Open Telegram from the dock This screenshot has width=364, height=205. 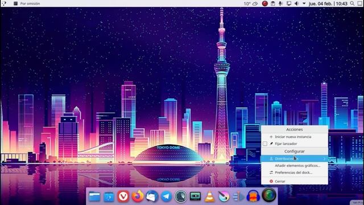(167, 196)
